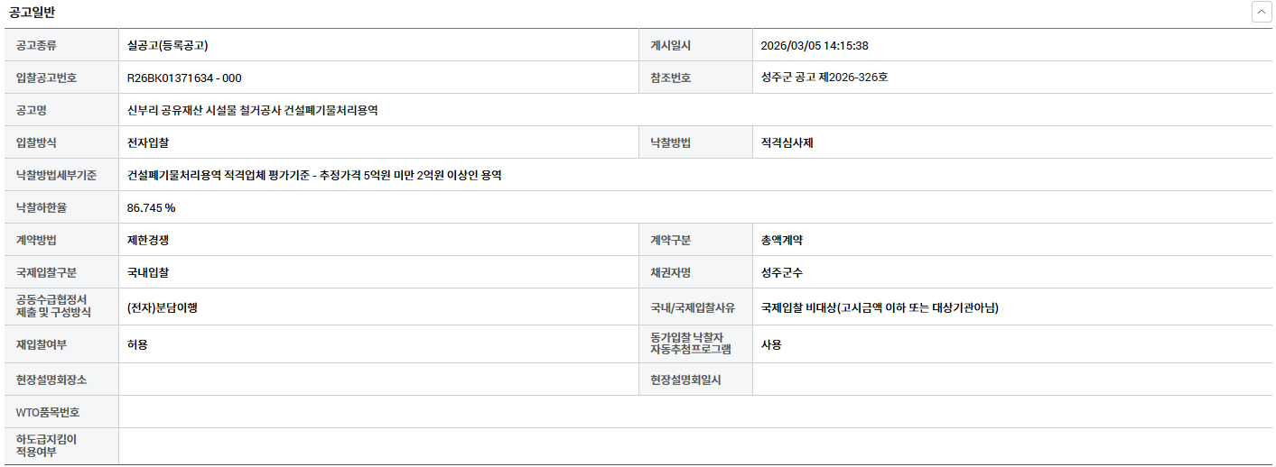1276x467 pixels.
Task: Click the 적격심사제 award method value
Action: point(787,142)
